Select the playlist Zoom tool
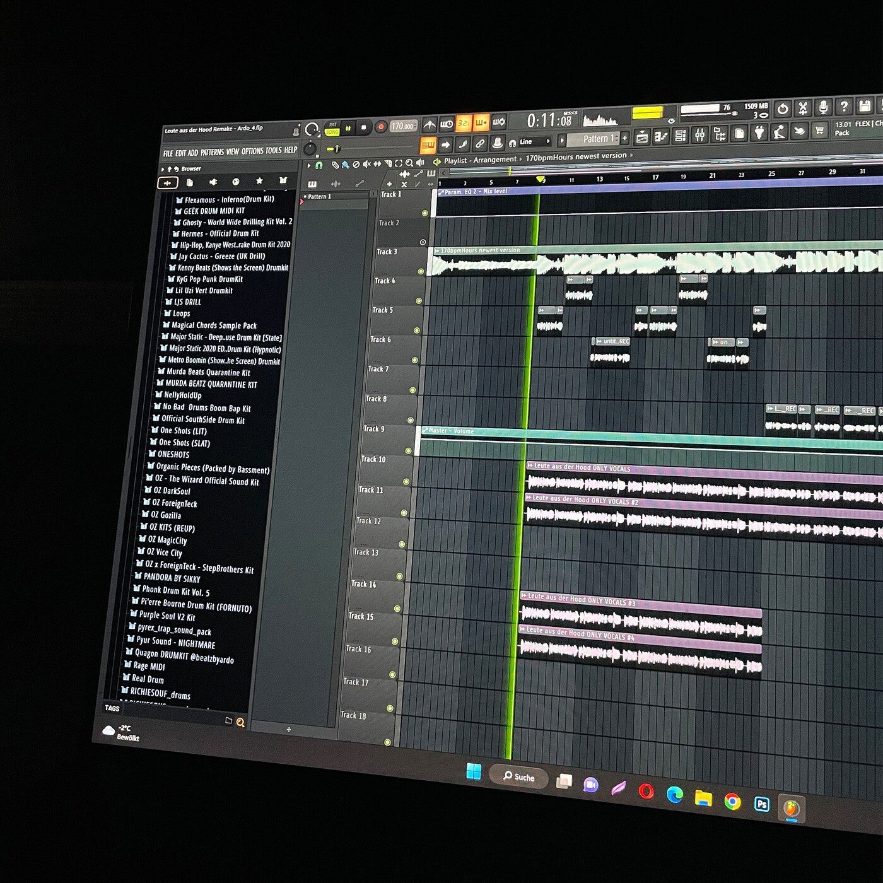Screen dimensions: 883x883 [409, 163]
